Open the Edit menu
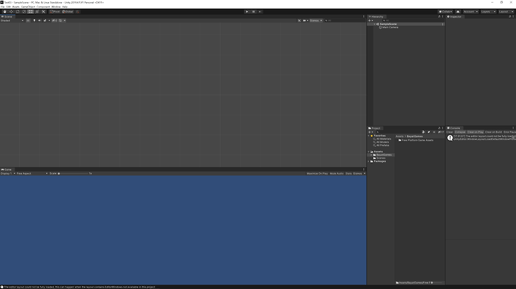The height and width of the screenshot is (289, 516). click(x=8, y=7)
